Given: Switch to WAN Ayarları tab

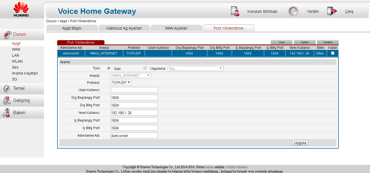Looking at the screenshot, I should pos(176,28).
